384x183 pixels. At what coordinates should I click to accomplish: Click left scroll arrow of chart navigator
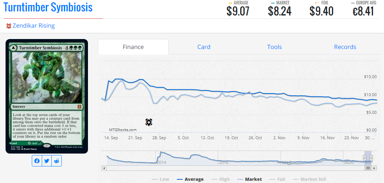coord(104,168)
